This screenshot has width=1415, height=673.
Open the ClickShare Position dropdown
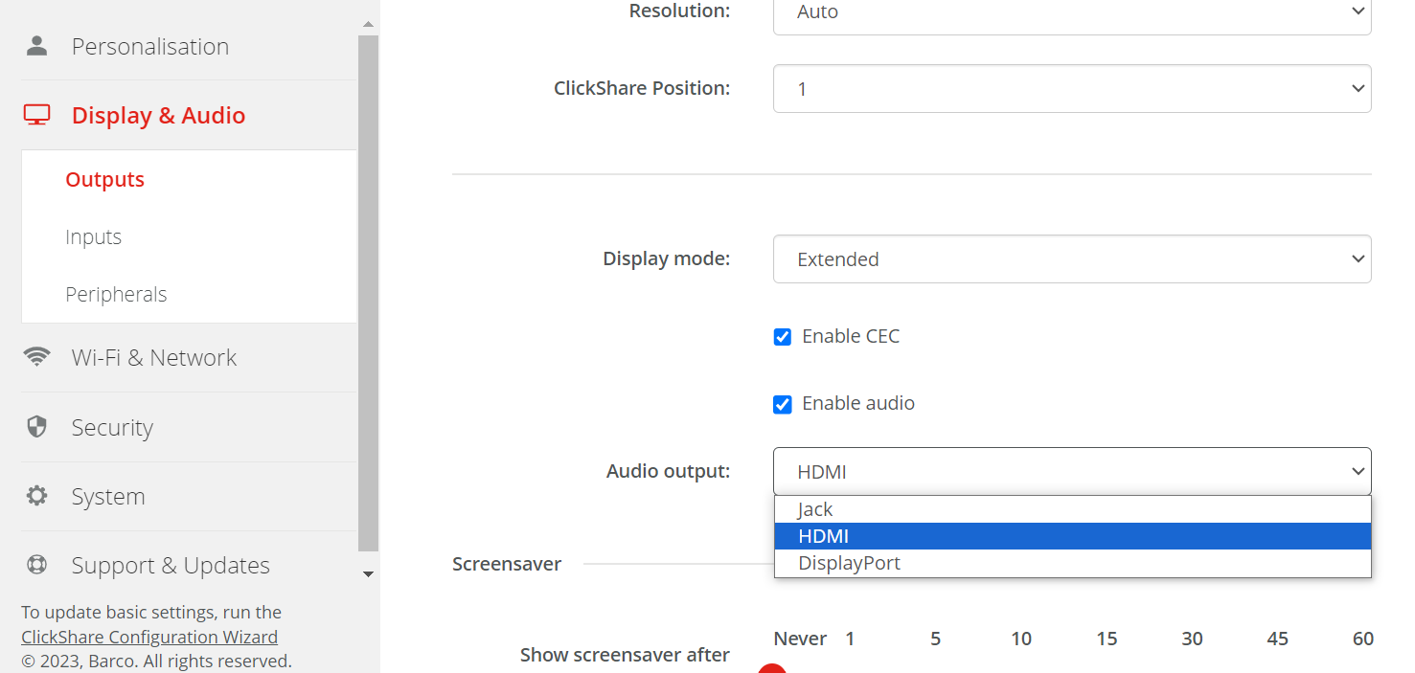coord(1071,88)
